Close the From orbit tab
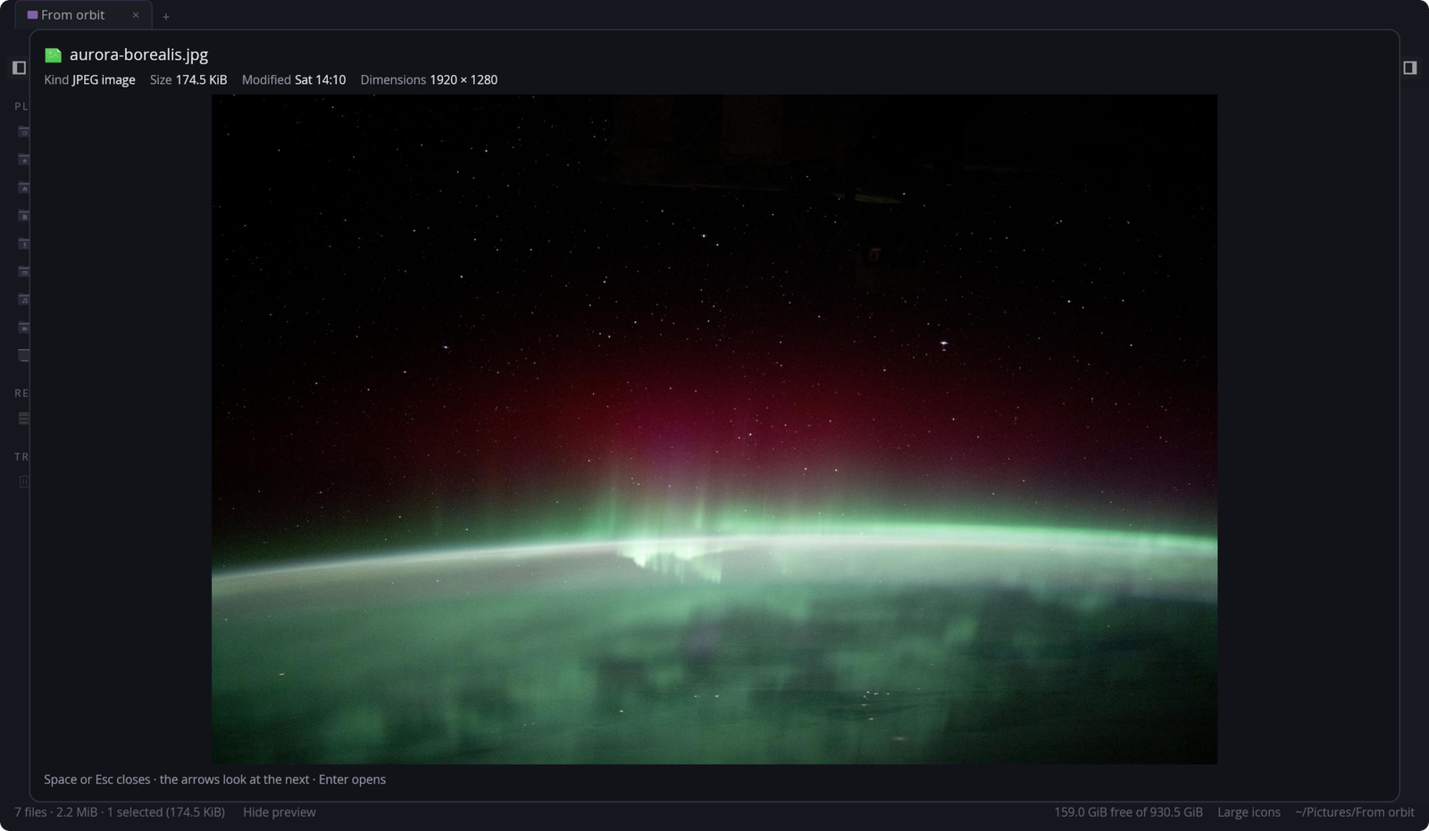The width and height of the screenshot is (1429, 831). 136,15
